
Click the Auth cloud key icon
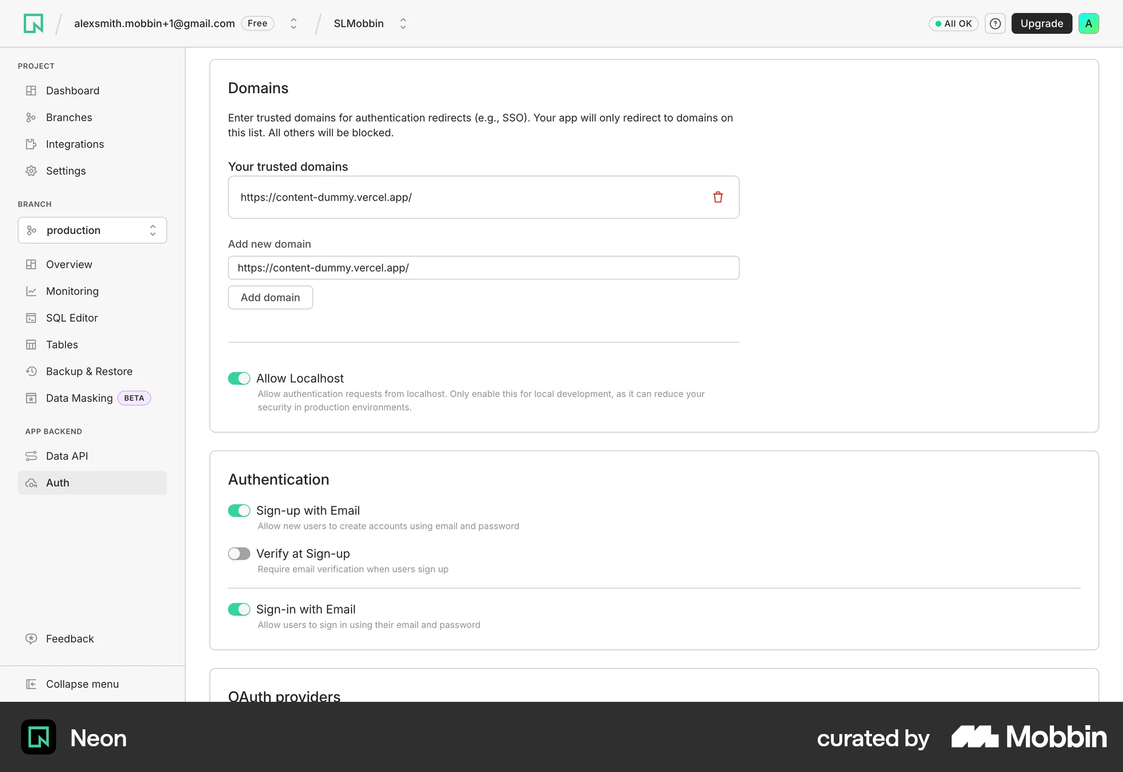[31, 483]
